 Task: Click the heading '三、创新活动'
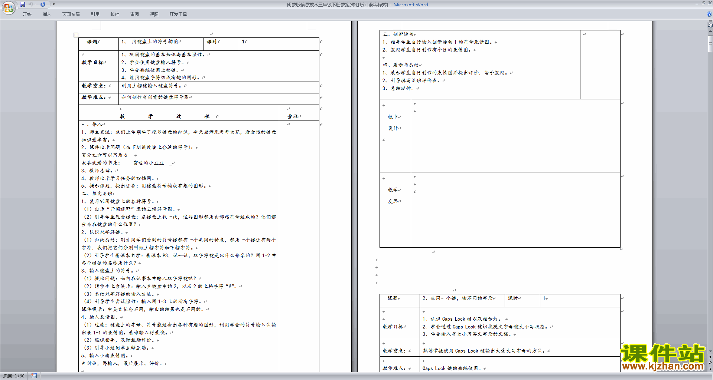(x=398, y=34)
